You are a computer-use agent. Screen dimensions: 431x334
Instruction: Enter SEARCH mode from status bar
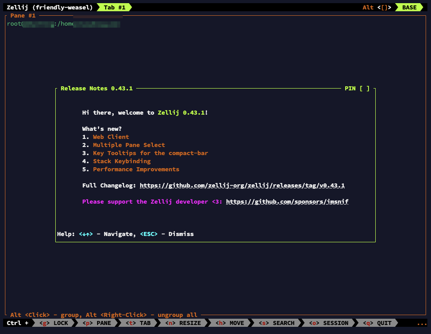[x=277, y=323]
